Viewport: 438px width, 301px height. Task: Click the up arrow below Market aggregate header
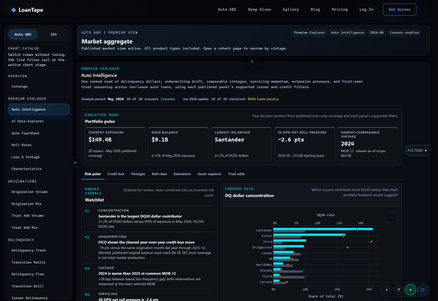[x=252, y=62]
